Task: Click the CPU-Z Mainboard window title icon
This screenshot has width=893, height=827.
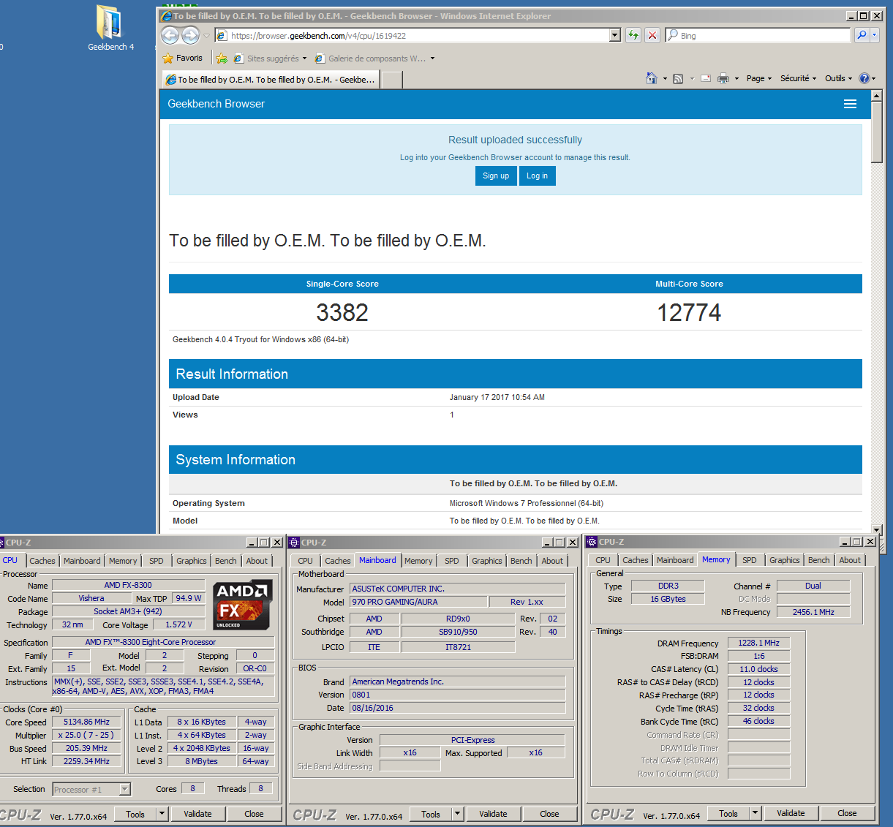Action: 294,543
